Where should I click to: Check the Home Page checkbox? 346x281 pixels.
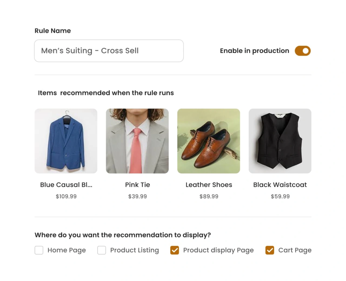coord(39,250)
